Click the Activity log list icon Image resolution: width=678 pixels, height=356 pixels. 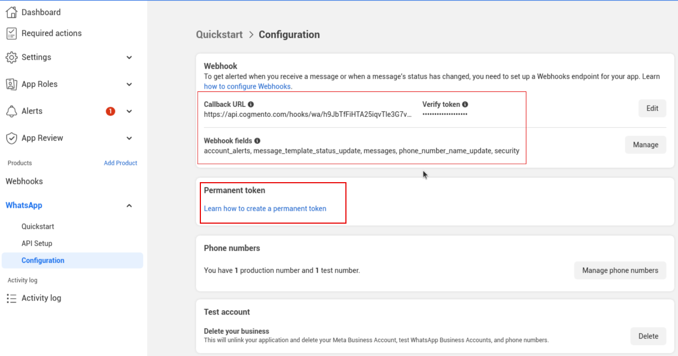point(12,298)
